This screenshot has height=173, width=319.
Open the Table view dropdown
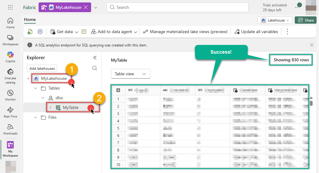pyautogui.click(x=131, y=74)
